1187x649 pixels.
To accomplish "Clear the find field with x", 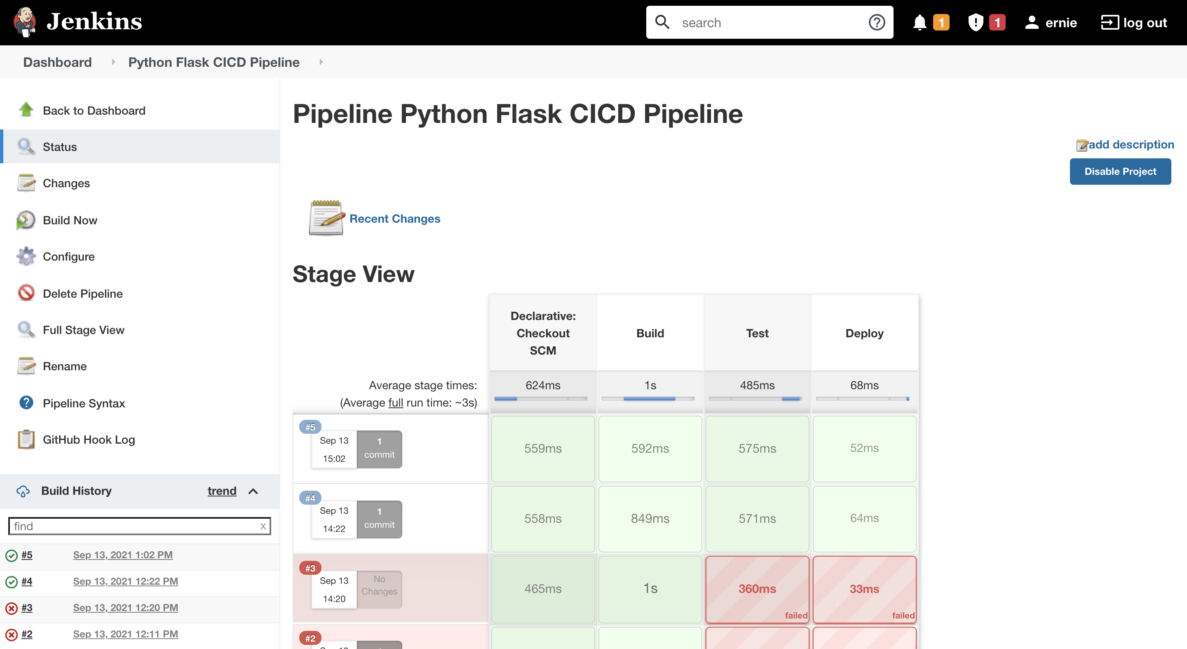I will coord(263,526).
